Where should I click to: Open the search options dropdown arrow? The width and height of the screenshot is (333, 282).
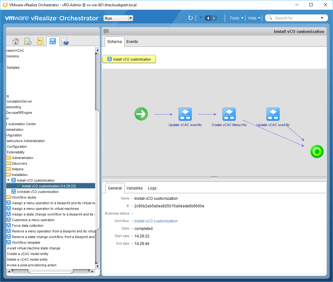tap(322, 18)
